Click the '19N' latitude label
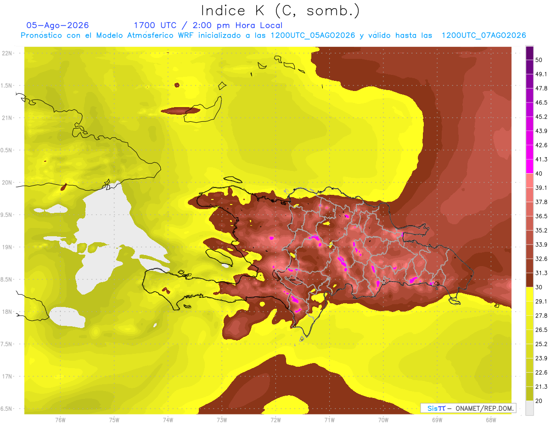 pyautogui.click(x=8, y=247)
